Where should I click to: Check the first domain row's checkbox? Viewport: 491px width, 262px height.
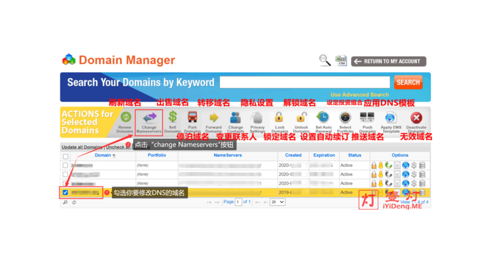[65, 165]
